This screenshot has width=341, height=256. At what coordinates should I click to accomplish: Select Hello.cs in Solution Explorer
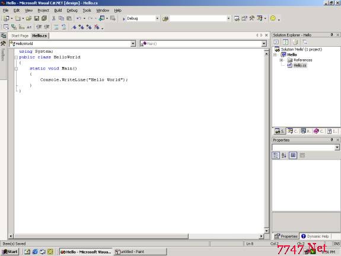tap(300, 65)
